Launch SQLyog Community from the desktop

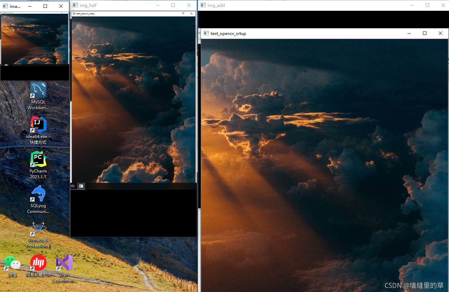[x=38, y=200]
